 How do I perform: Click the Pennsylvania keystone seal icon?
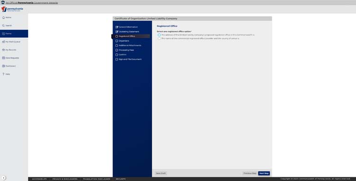(3, 2)
